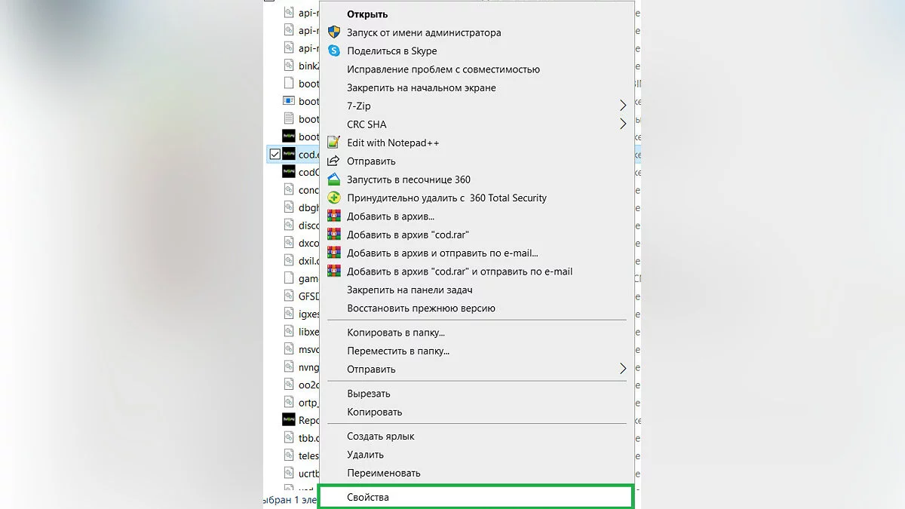Click Восстановить прежнюю версию entry

click(x=421, y=308)
